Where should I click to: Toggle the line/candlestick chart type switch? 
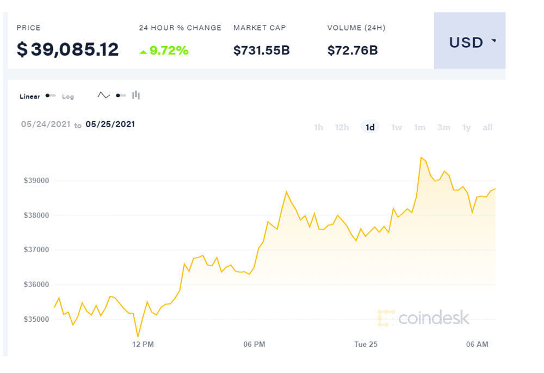click(x=120, y=96)
